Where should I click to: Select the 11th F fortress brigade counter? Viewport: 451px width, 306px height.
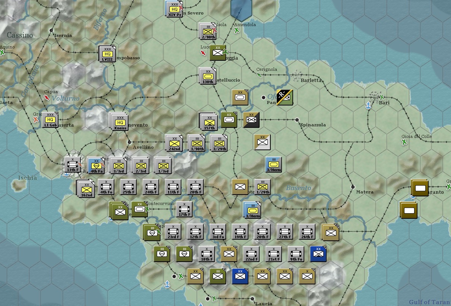(174, 187)
